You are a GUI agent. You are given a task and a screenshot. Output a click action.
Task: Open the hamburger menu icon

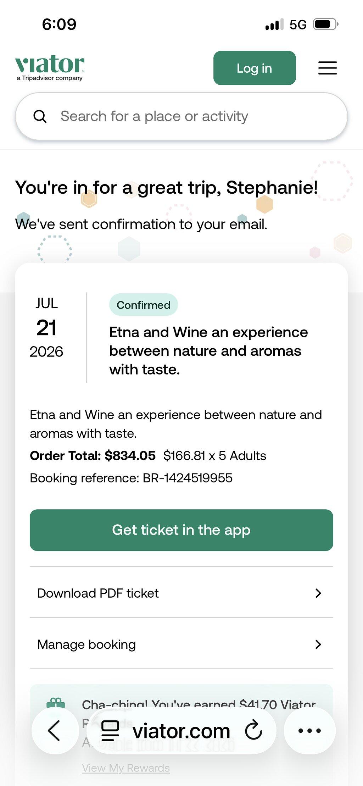327,68
